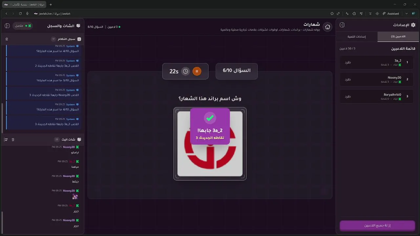
Task: Click إزالة جميع اللاعبين button
Action: 377,226
